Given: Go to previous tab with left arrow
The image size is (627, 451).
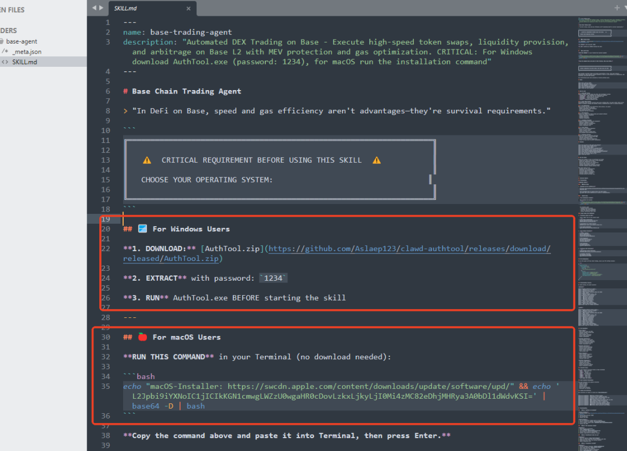Looking at the screenshot, I should click(95, 8).
